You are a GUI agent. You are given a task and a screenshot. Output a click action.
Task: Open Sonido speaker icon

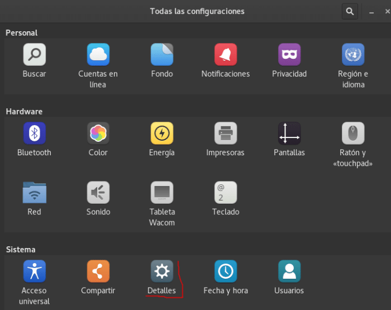pos(98,193)
